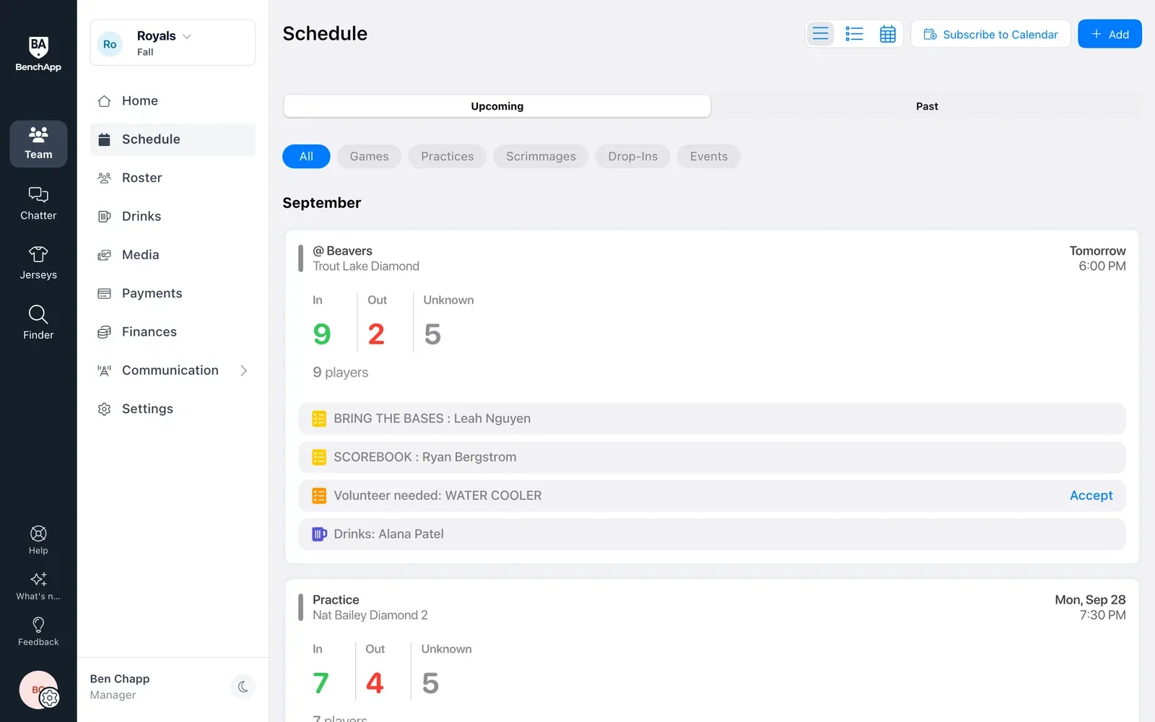Click the Out count 4 for Practice

pos(375,683)
